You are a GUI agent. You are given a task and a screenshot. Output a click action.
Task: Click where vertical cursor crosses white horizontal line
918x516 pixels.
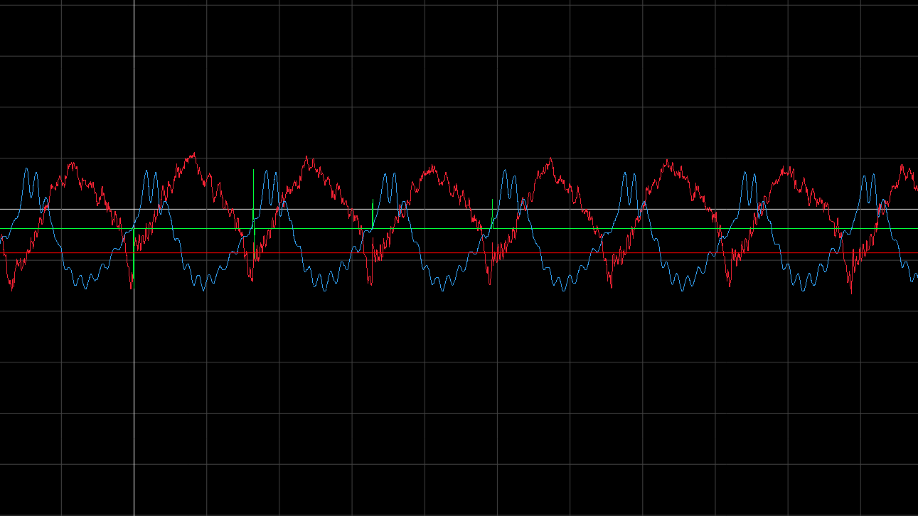(134, 209)
